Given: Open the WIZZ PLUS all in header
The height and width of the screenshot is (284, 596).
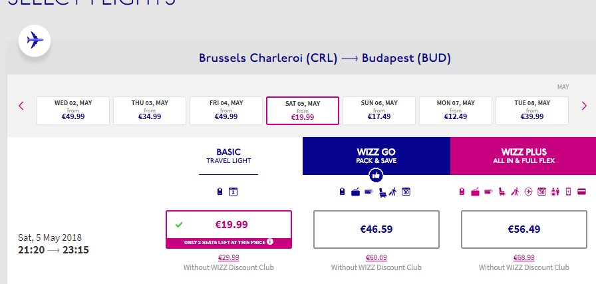Looking at the screenshot, I should click(x=523, y=156).
